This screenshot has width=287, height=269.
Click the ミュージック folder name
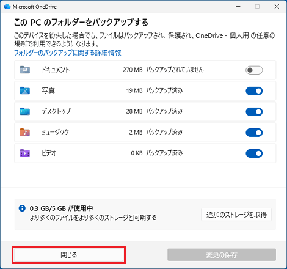55,132
